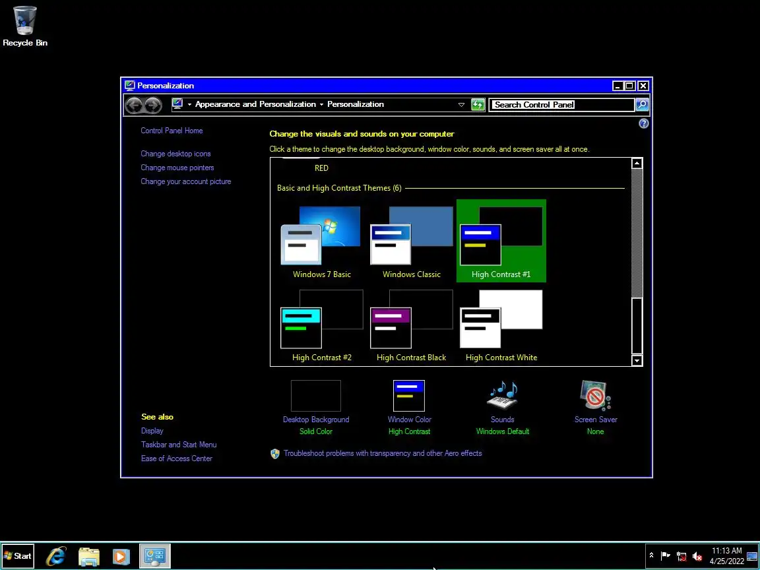Show hidden tray icons arrow
The image size is (760, 570).
(651, 555)
